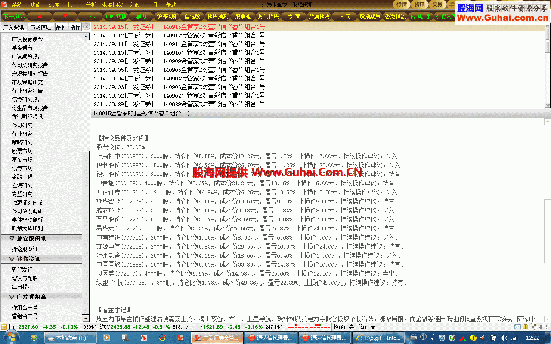Click the red up-arrow toolbar button

40,16
